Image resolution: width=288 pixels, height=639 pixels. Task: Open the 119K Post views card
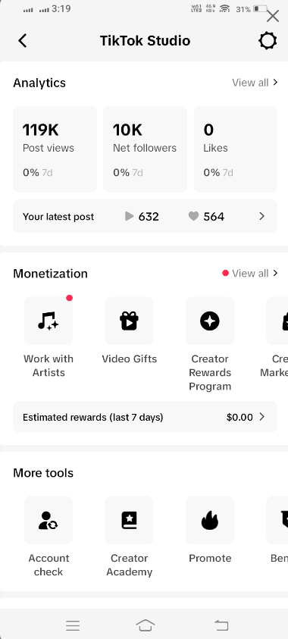(x=55, y=149)
